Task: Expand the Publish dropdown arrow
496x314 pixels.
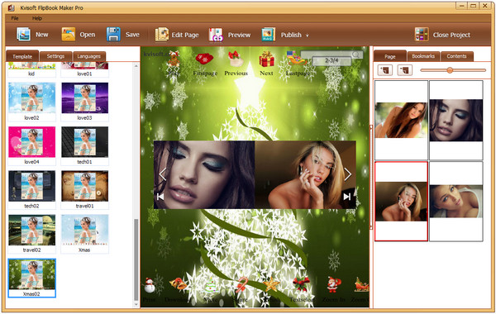Action: pyautogui.click(x=307, y=36)
